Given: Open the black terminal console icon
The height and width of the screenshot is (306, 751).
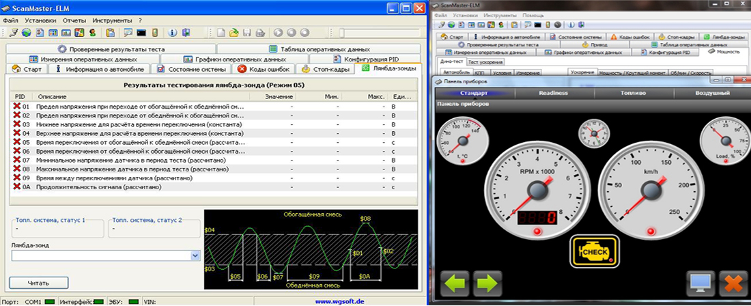Looking at the screenshot, I should point(141,33).
